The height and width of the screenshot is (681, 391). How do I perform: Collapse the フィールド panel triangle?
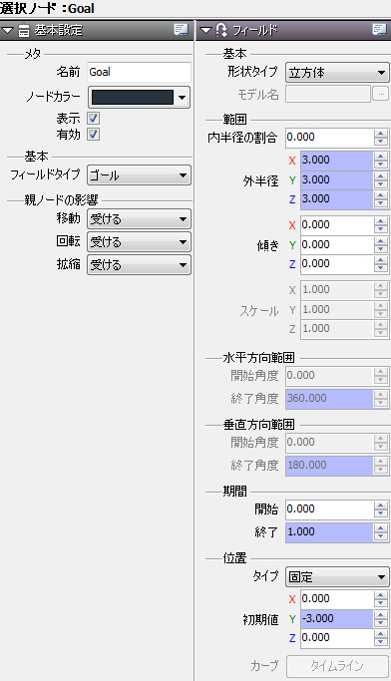click(205, 30)
